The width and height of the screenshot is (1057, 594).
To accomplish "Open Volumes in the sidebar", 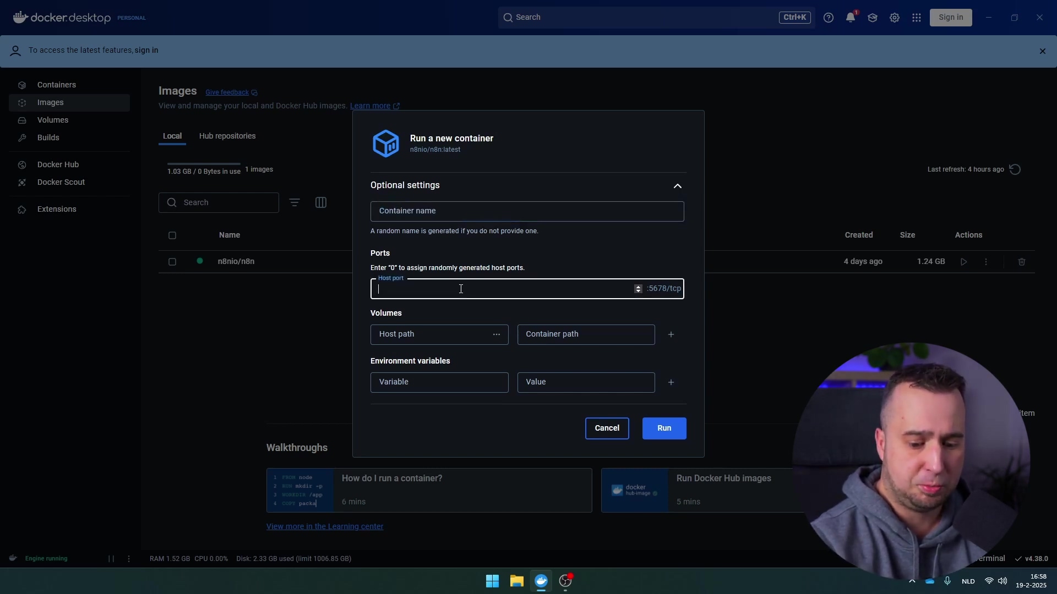I will pos(53,120).
